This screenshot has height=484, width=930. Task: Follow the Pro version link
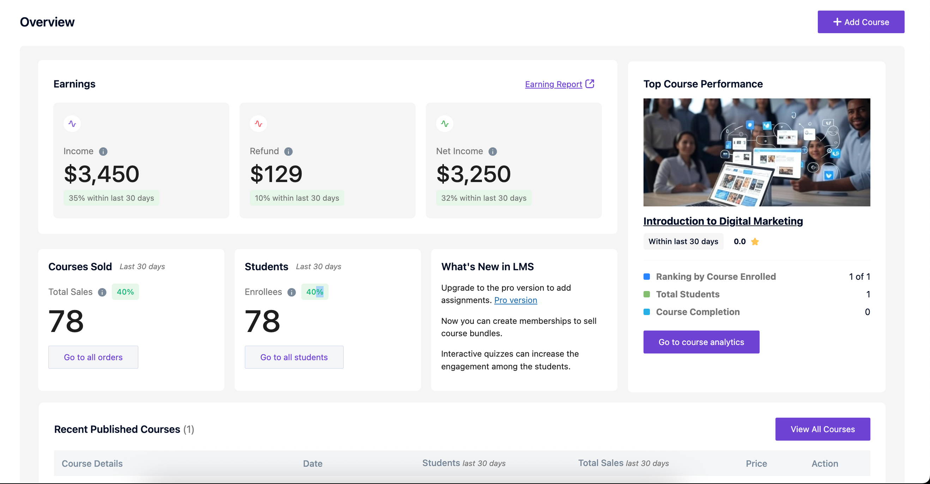click(515, 300)
